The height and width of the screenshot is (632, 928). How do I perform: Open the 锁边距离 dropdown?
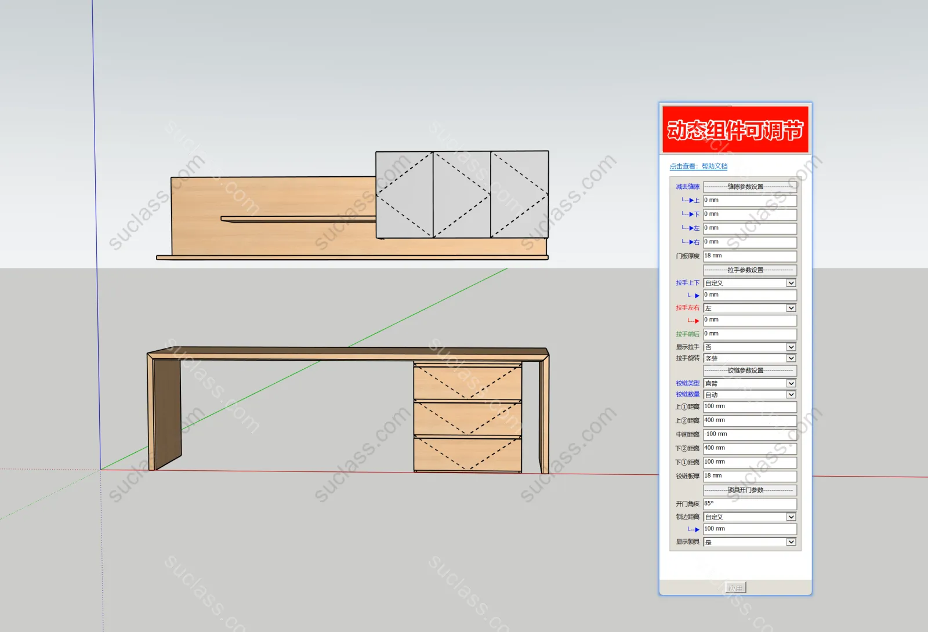point(749,517)
